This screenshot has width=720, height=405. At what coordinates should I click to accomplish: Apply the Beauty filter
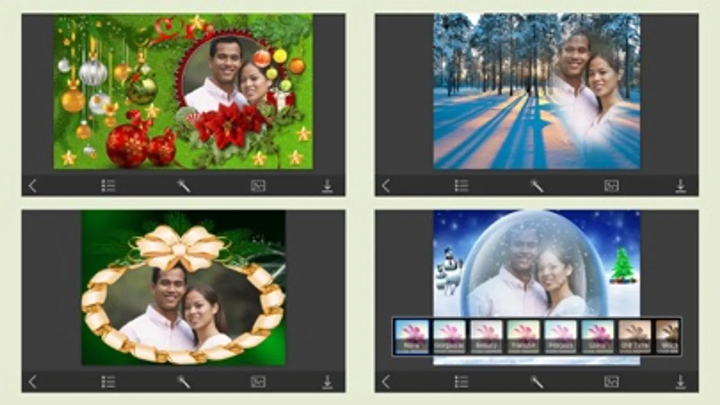coord(486,337)
